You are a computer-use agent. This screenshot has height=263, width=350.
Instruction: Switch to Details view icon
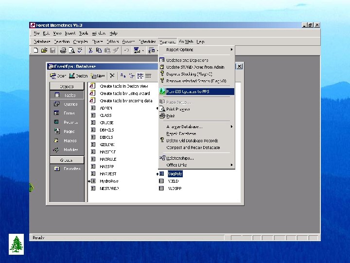(x=148, y=76)
